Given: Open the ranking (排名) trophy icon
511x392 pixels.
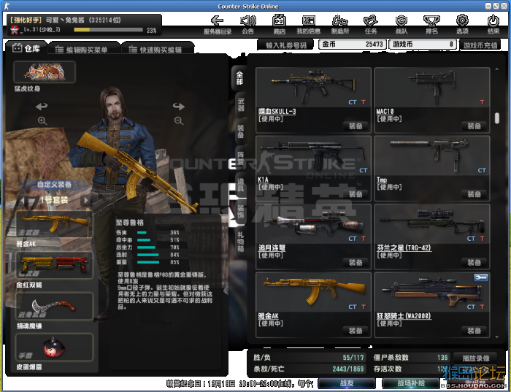Looking at the screenshot, I should pos(431,21).
